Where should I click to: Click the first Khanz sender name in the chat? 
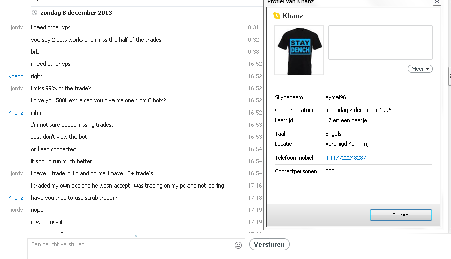coord(16,76)
